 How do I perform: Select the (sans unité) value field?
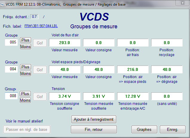click(167, 96)
